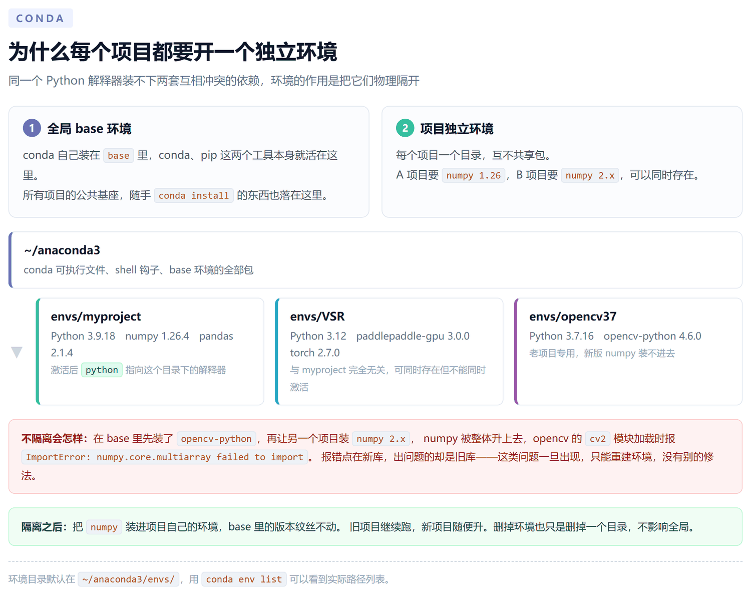This screenshot has height=595, width=751.
Task: Select the envs/VSR card title
Action: pyautogui.click(x=317, y=317)
